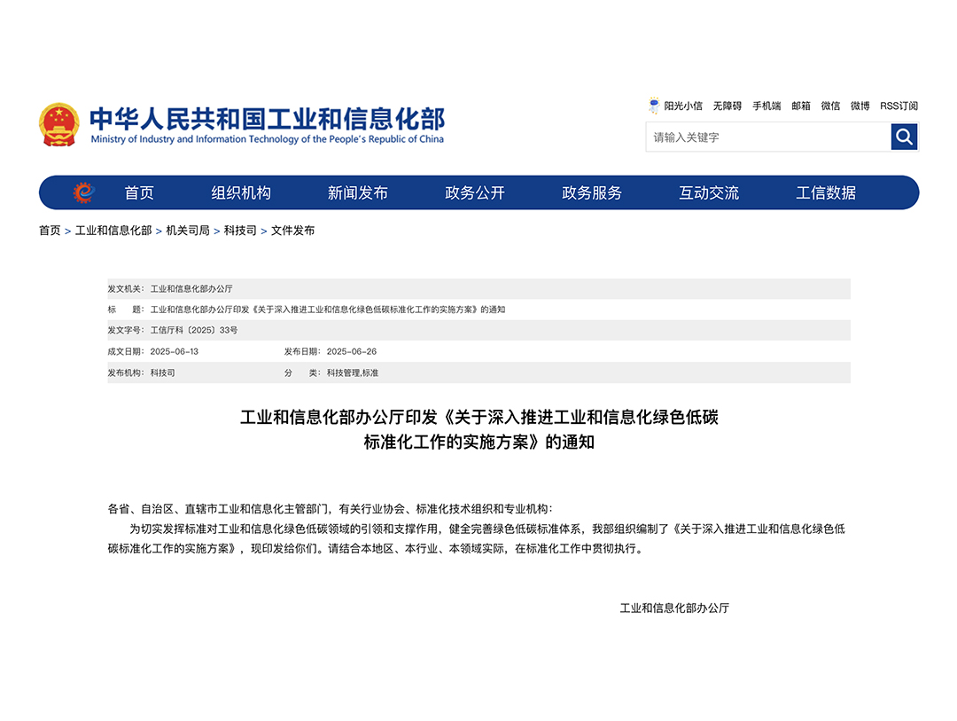This screenshot has height=721, width=957.
Task: Click 科技司 in the breadcrumb
Action: click(x=240, y=231)
